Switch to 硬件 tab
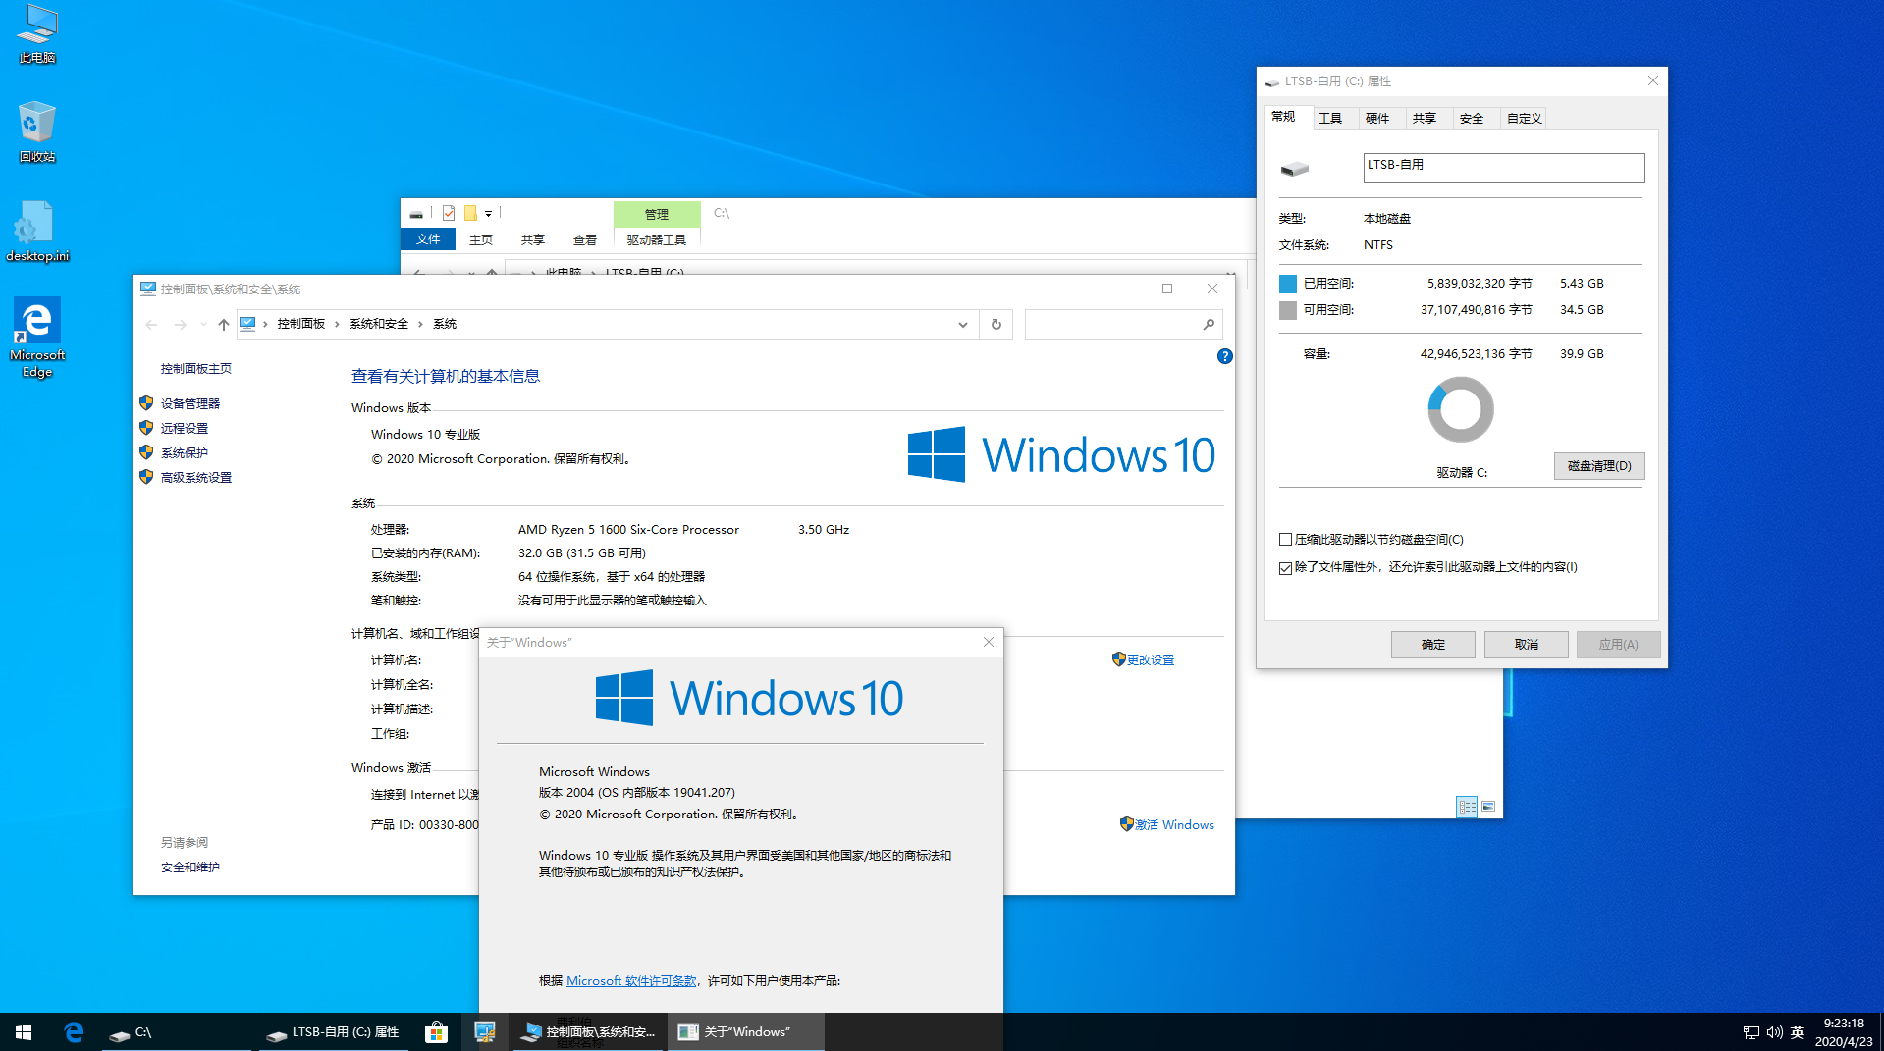1884x1051 pixels. [1377, 119]
